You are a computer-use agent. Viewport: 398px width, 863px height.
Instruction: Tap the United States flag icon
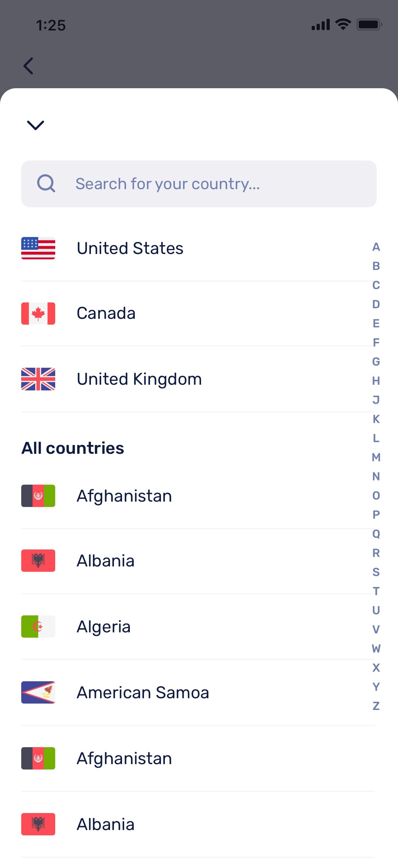[x=38, y=248]
